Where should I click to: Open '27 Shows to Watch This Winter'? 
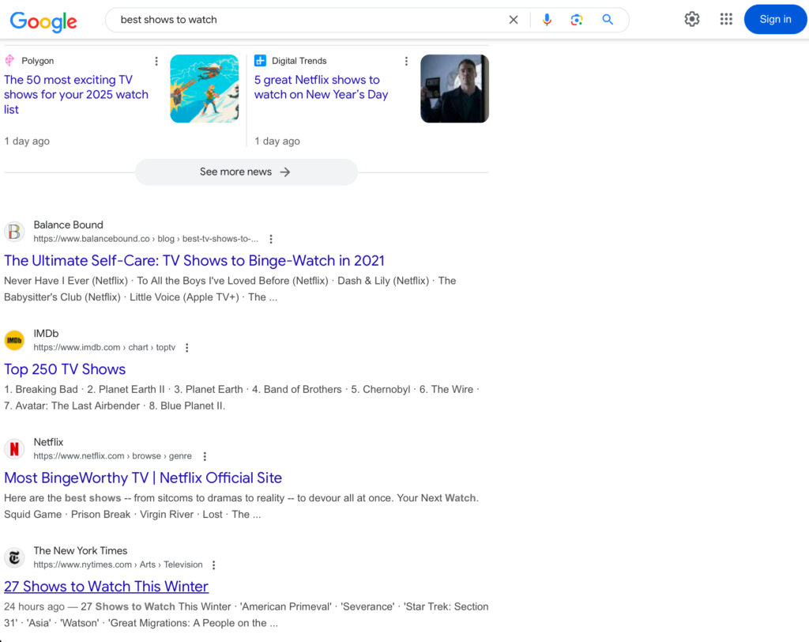tap(107, 587)
